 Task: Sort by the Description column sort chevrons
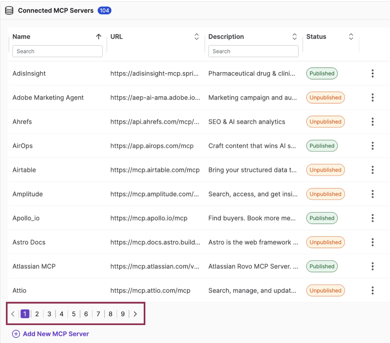tap(294, 37)
